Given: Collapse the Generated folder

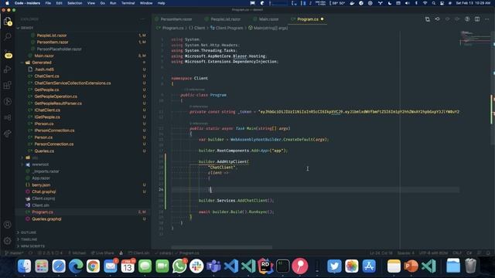Looking at the screenshot, I should click(x=41, y=63).
